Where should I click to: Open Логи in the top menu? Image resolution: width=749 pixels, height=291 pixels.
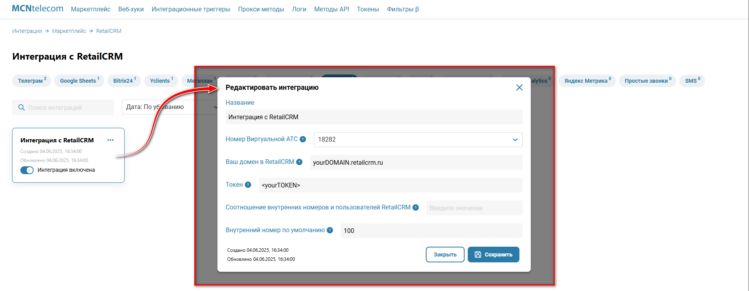point(299,9)
